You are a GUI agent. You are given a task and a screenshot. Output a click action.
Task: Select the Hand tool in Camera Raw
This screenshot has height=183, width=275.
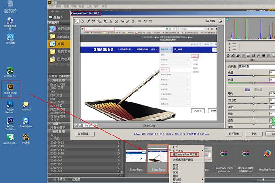click(x=82, y=21)
